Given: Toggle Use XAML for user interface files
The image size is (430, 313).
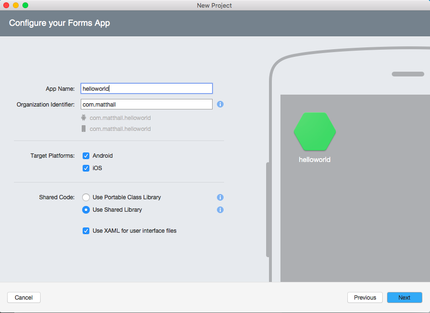Looking at the screenshot, I should [x=86, y=231].
